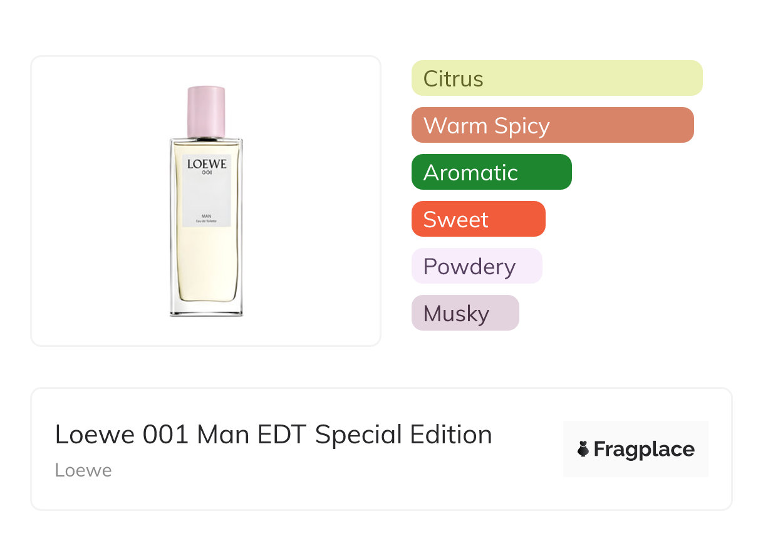
Task: Select the Powdery accord bar
Action: pyautogui.click(x=477, y=266)
